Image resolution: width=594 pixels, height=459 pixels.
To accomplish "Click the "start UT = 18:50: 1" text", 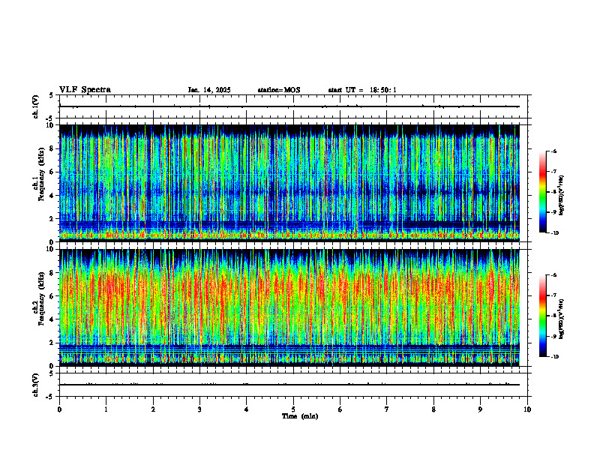I will pos(362,90).
